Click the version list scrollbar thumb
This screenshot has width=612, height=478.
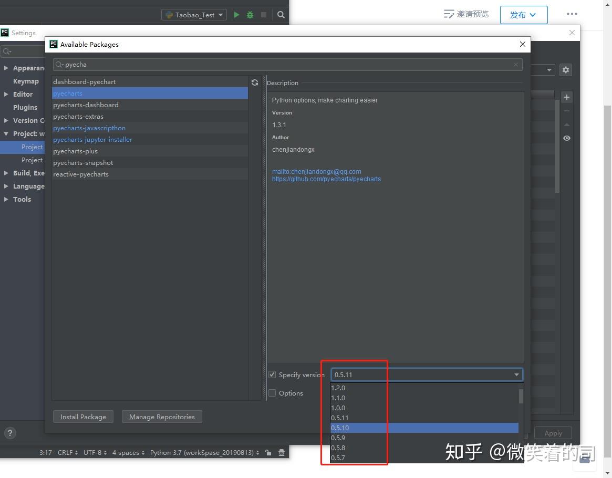[x=521, y=396]
